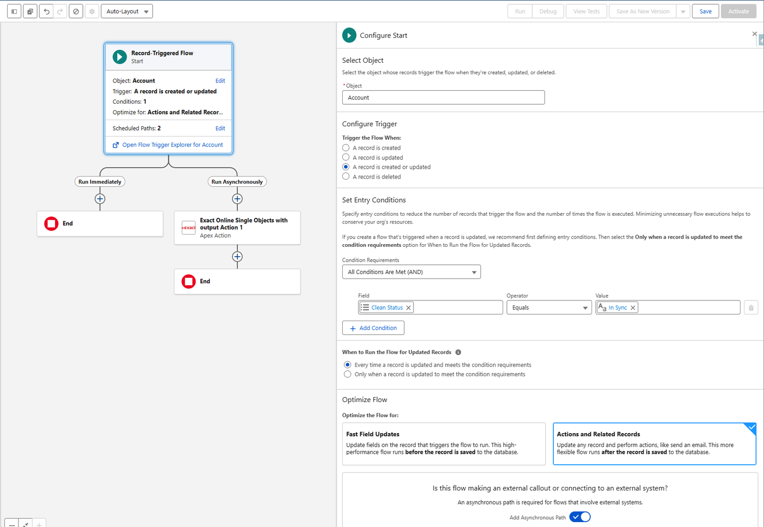Click the Save button
Screen dimensions: 764x527
click(706, 11)
